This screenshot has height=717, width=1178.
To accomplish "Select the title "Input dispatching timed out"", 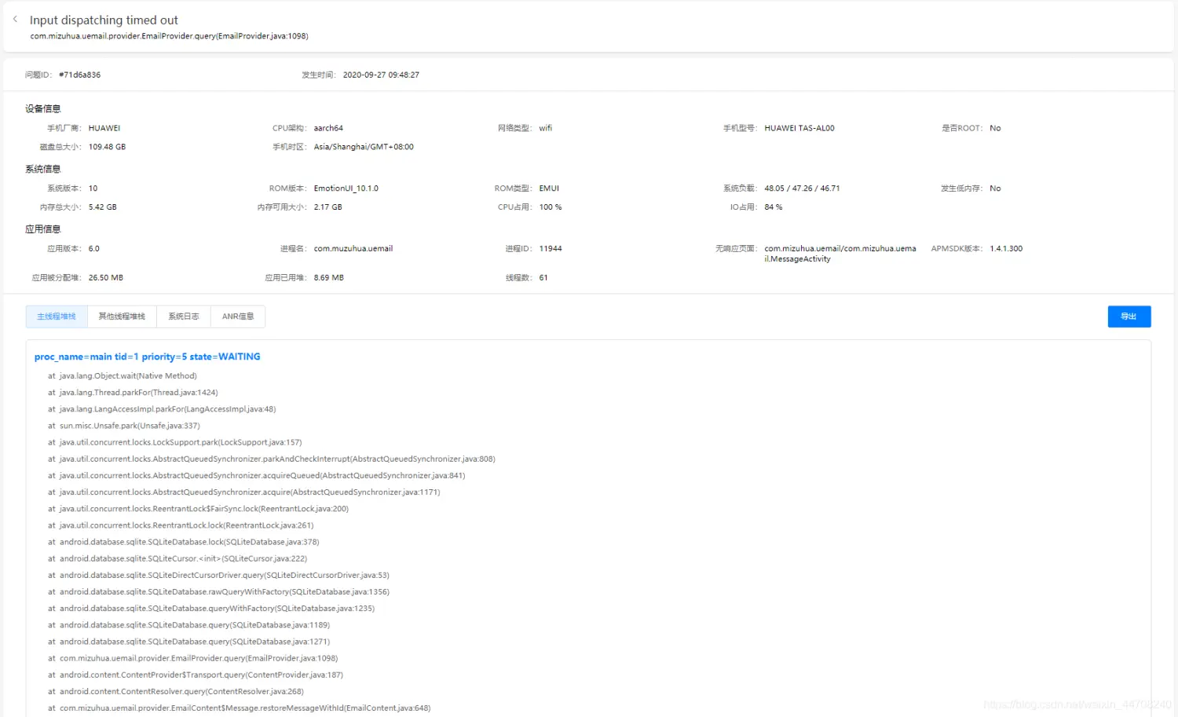I will [104, 20].
